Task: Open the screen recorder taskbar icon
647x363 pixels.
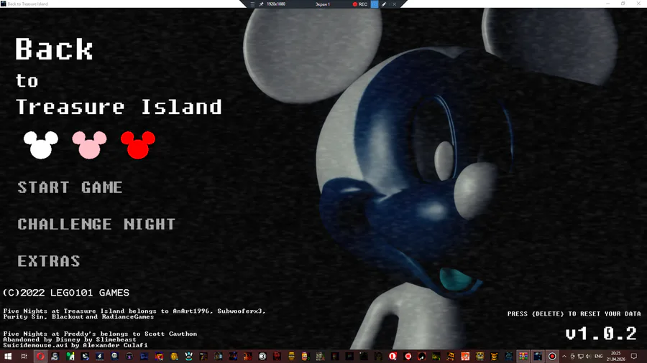Action: (552, 357)
